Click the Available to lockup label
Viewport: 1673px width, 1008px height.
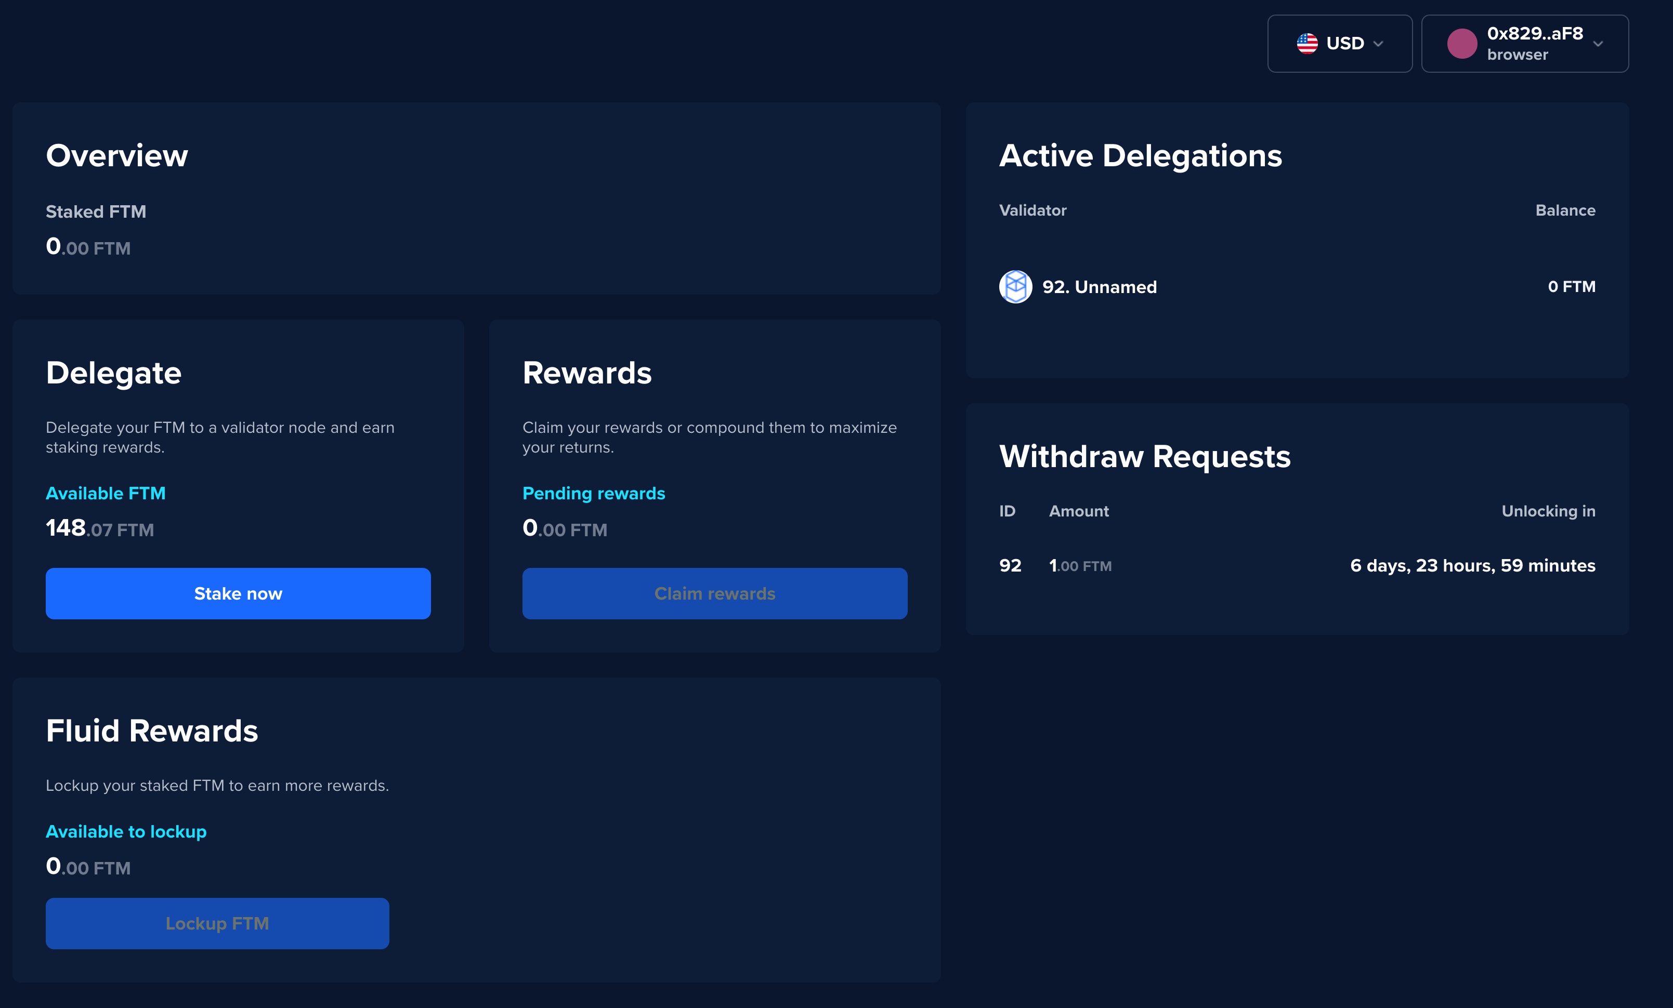click(x=126, y=831)
